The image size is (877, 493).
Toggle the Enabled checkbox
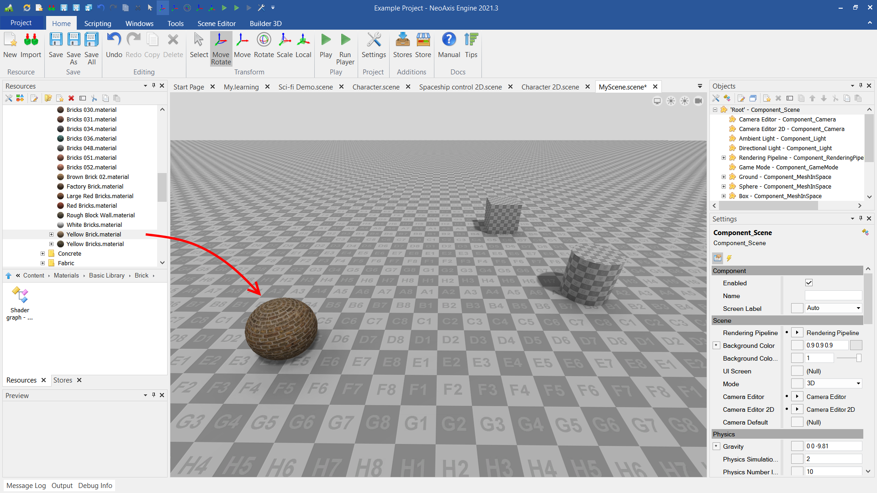[x=809, y=283]
